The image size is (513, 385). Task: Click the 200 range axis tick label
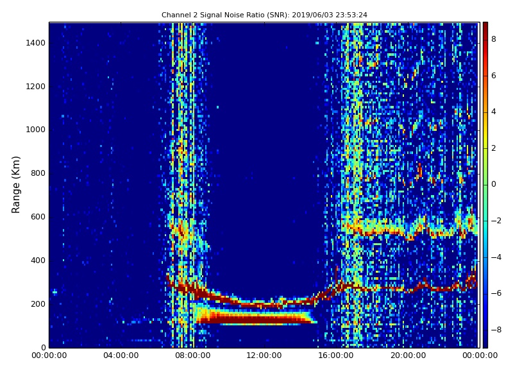pyautogui.click(x=38, y=304)
